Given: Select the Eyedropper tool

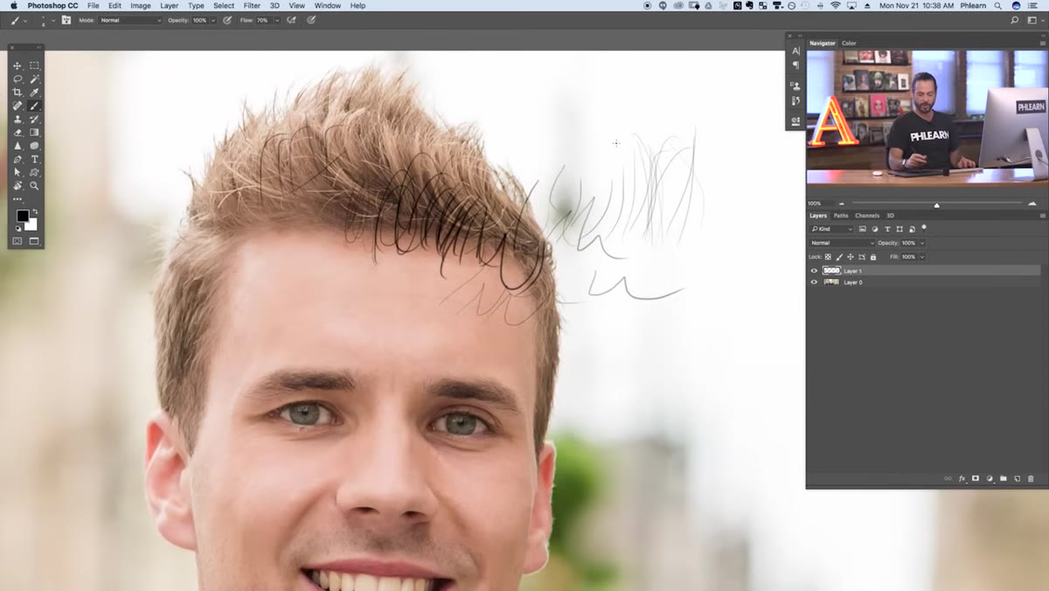Looking at the screenshot, I should (x=35, y=93).
